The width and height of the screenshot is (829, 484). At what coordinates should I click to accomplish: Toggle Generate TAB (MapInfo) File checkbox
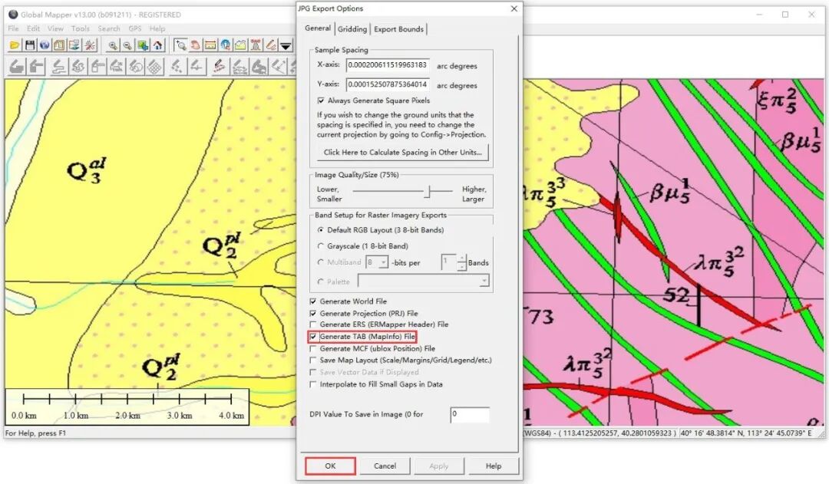tap(313, 337)
